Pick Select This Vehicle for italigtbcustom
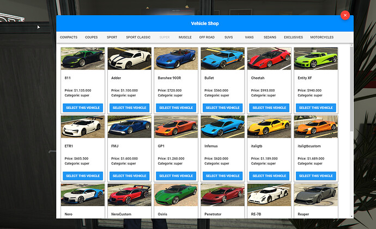The width and height of the screenshot is (376, 229). (316, 176)
